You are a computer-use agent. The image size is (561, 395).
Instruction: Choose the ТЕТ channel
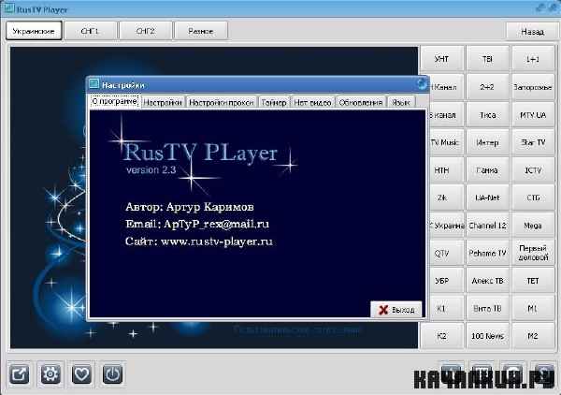point(533,281)
